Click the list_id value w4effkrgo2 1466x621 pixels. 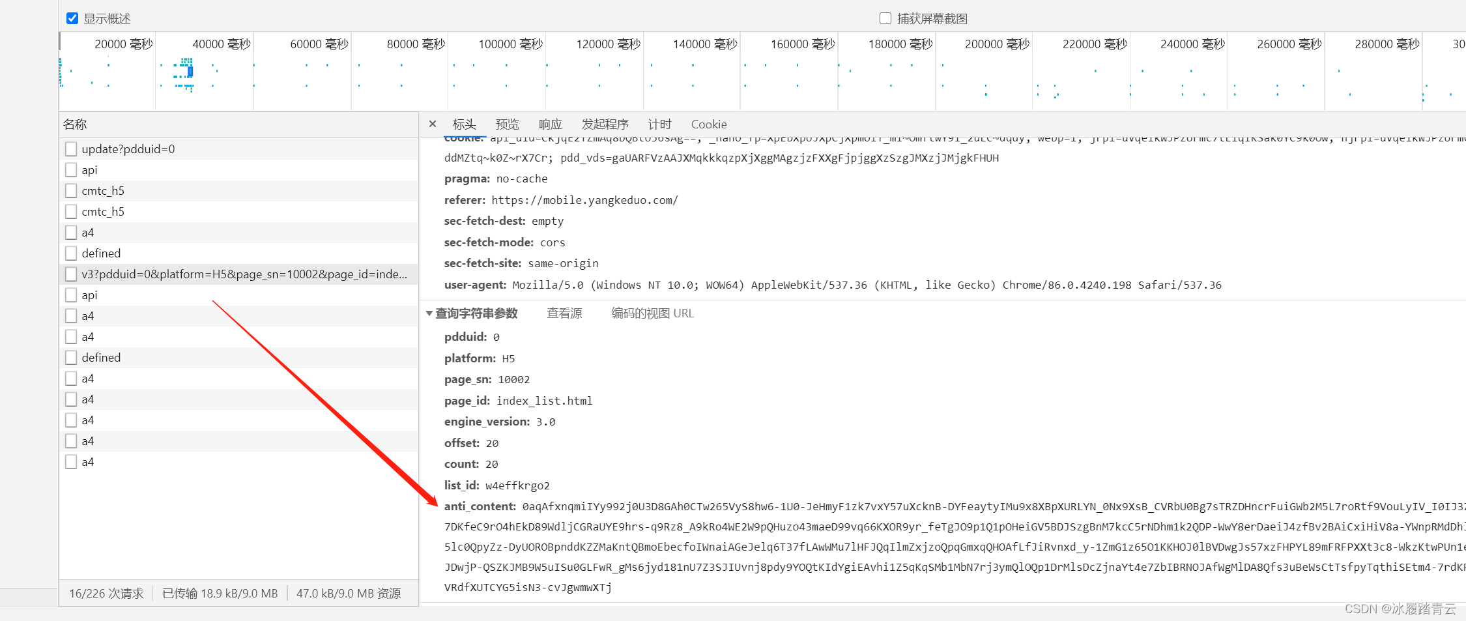pos(517,485)
